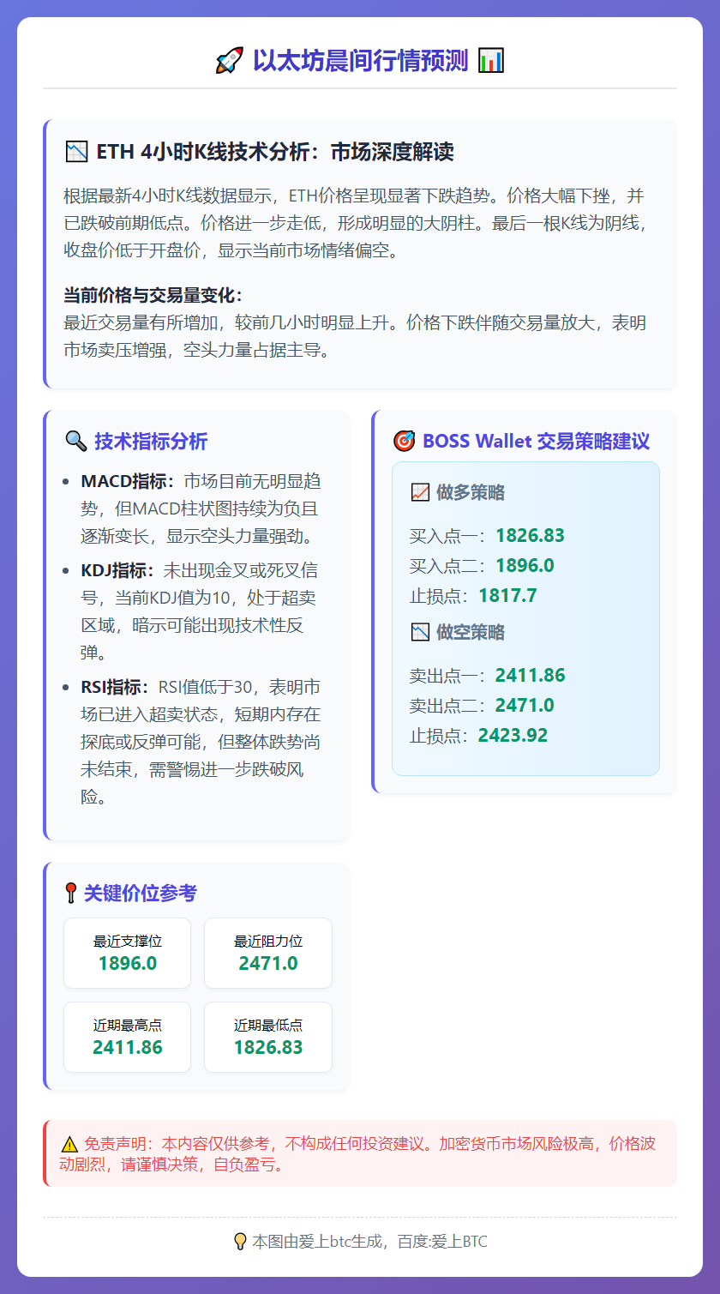This screenshot has width=720, height=1294.
Task: Click the downtrend chart icon beside ETH 4小时K线技术分析
Action: point(76,153)
